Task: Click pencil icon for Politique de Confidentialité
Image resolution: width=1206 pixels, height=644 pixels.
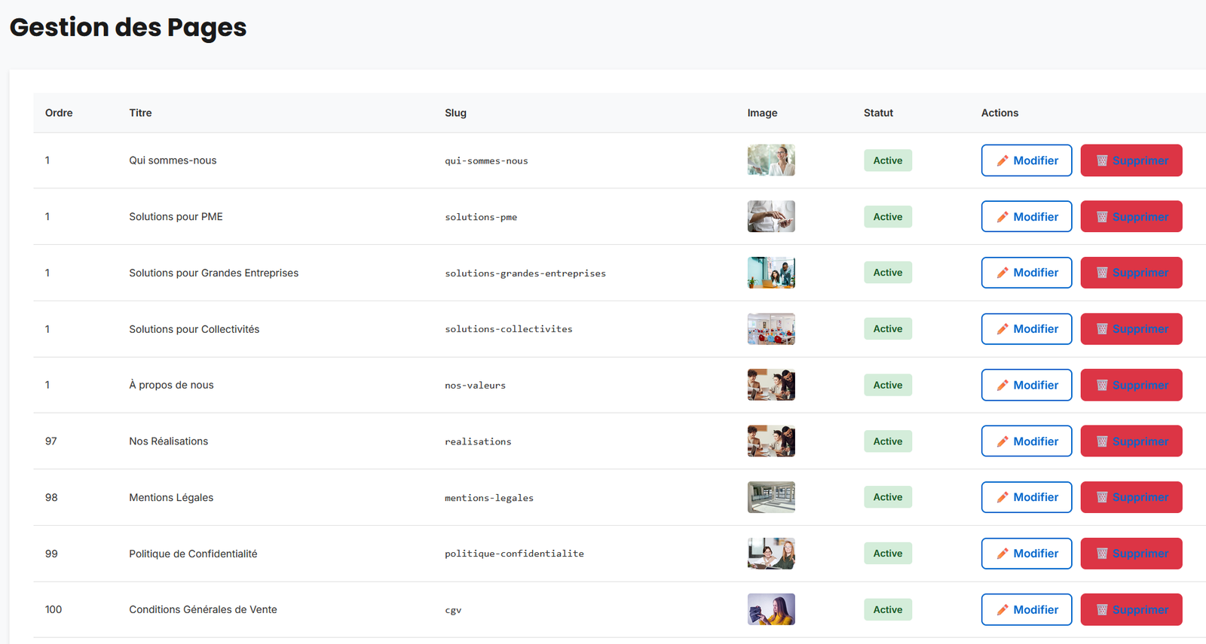Action: coord(1002,554)
